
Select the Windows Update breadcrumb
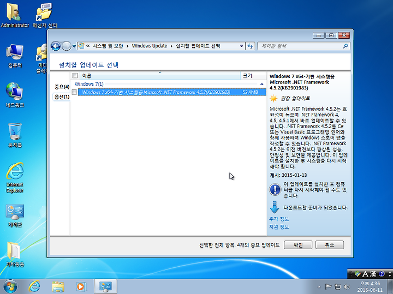pyautogui.click(x=150, y=46)
